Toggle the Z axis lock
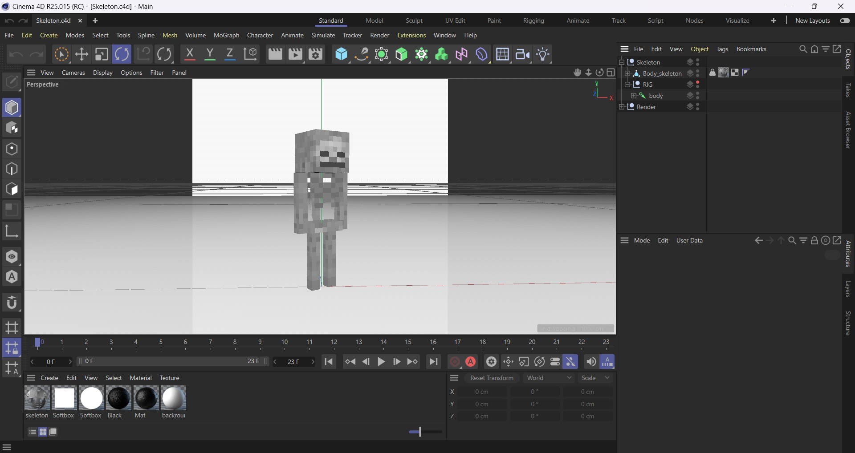This screenshot has width=855, height=453. tap(230, 54)
